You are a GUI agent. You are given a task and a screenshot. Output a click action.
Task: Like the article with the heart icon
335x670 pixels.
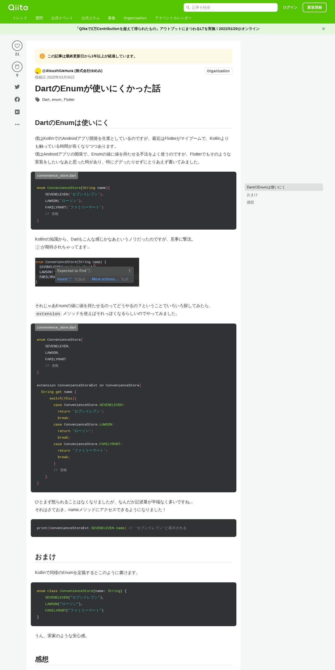tap(17, 46)
